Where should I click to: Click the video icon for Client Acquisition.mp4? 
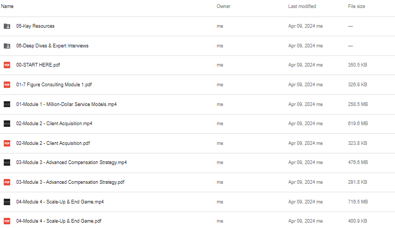click(7, 124)
